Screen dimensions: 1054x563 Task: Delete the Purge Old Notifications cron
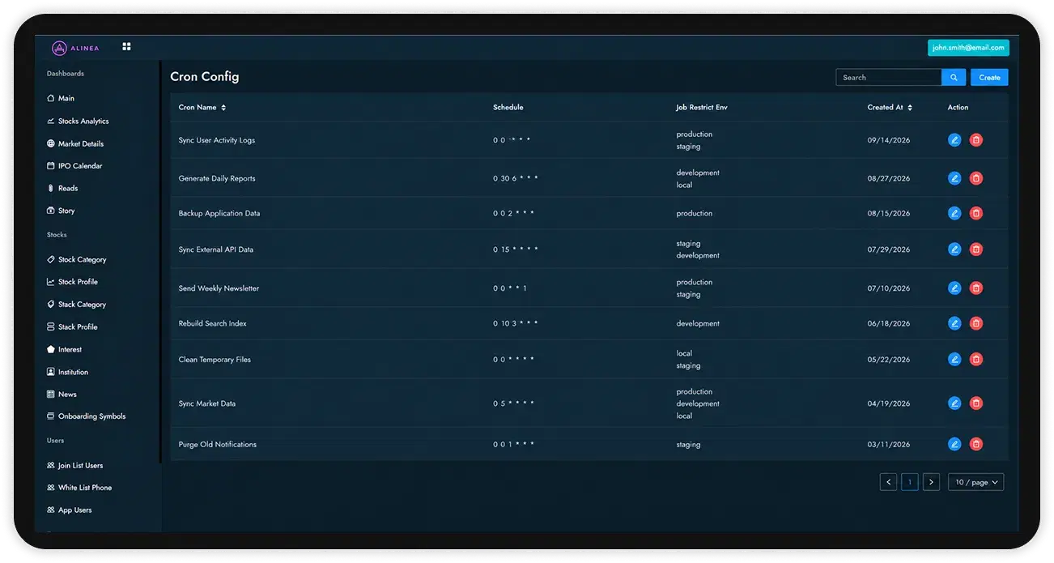tap(976, 444)
